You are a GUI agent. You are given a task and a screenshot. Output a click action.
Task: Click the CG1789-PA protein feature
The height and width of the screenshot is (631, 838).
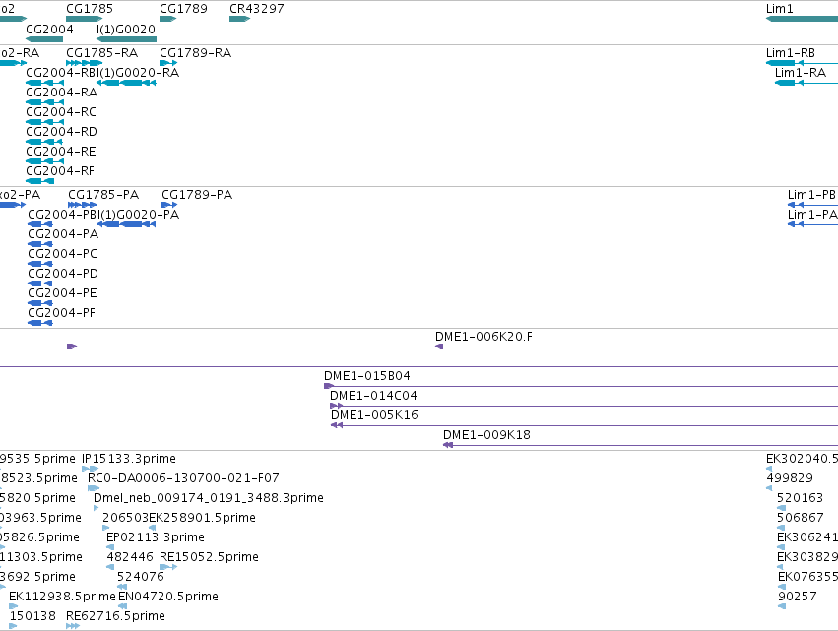(169, 205)
